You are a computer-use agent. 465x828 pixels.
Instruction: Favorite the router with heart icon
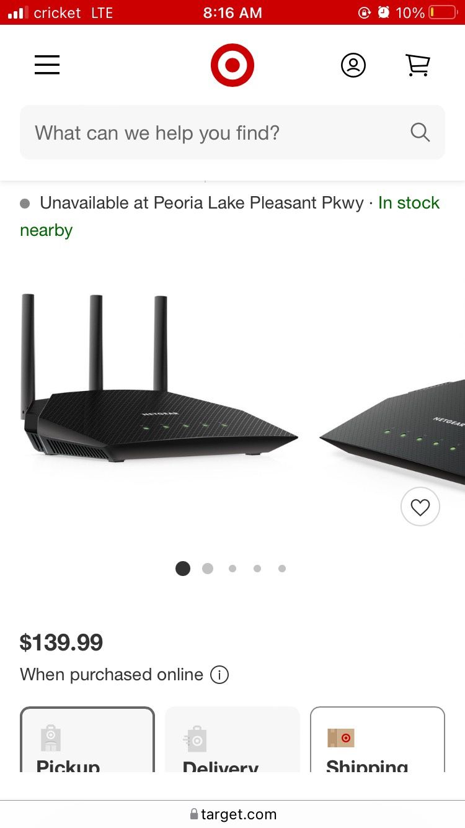pos(420,507)
